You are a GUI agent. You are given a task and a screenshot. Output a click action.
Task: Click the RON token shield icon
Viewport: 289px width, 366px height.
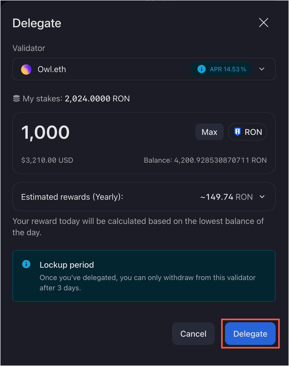click(238, 132)
